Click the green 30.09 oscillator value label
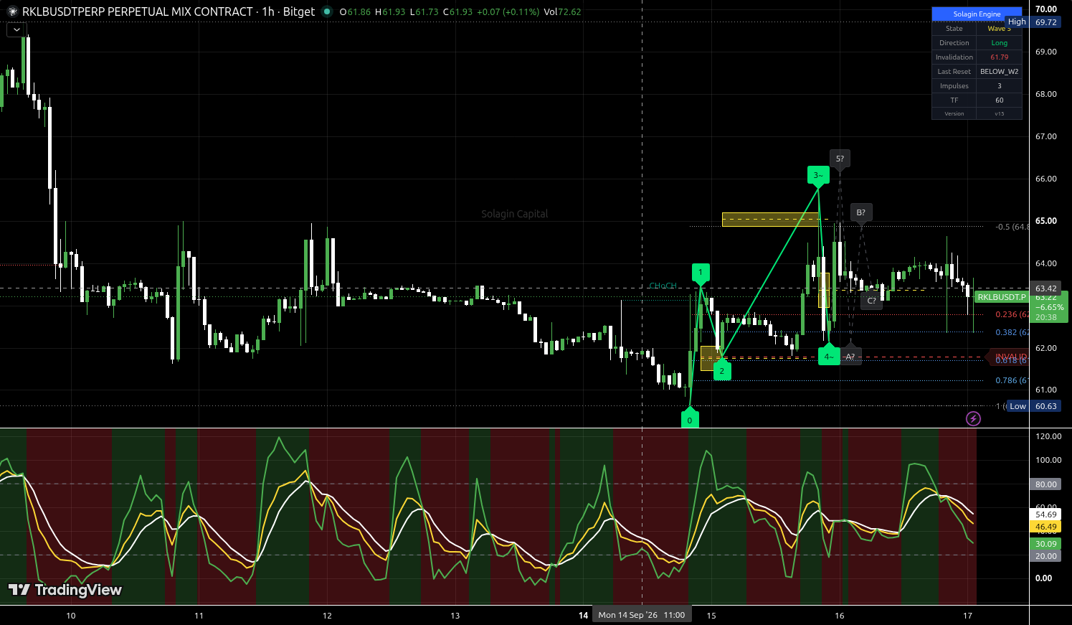 (1046, 544)
